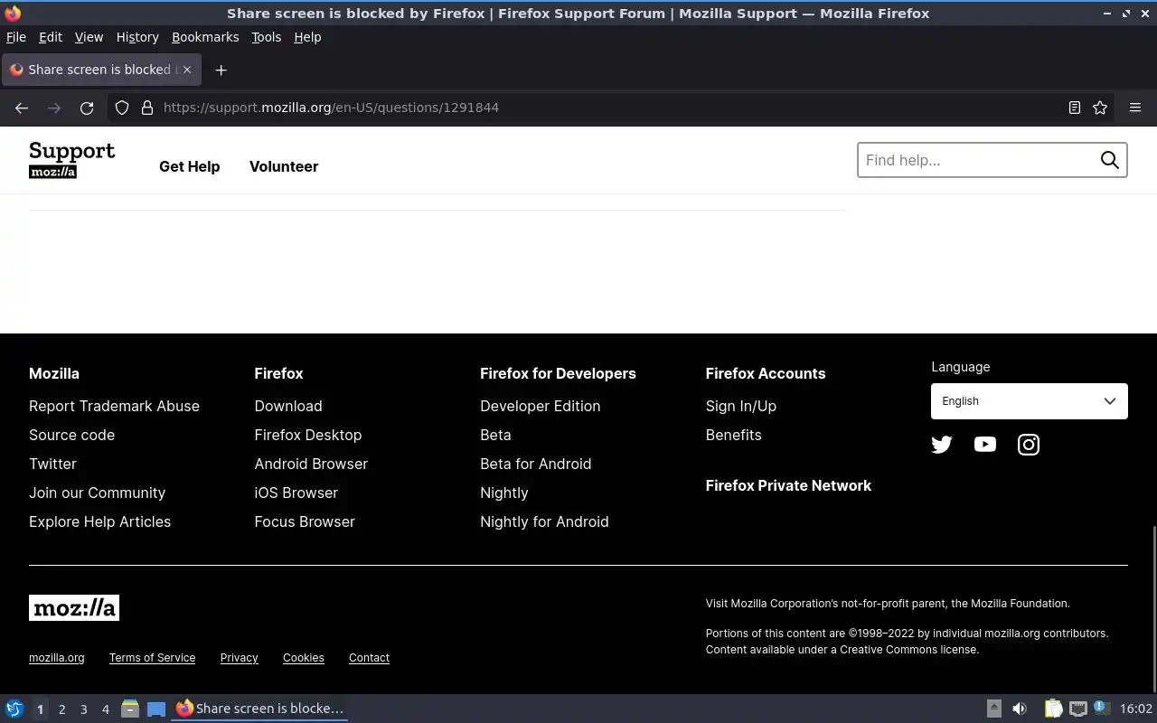Open the Developer Edition link
This screenshot has width=1157, height=723.
(540, 406)
